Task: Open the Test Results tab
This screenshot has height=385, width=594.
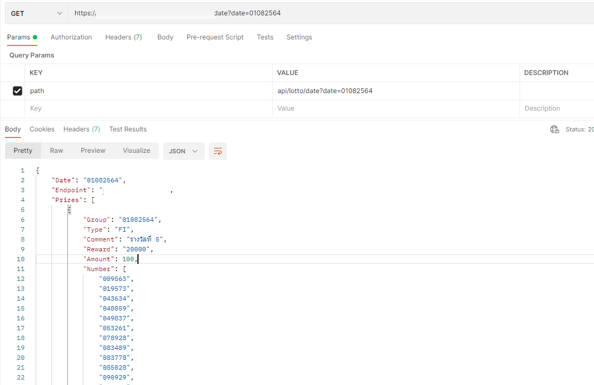Action: pyautogui.click(x=128, y=129)
